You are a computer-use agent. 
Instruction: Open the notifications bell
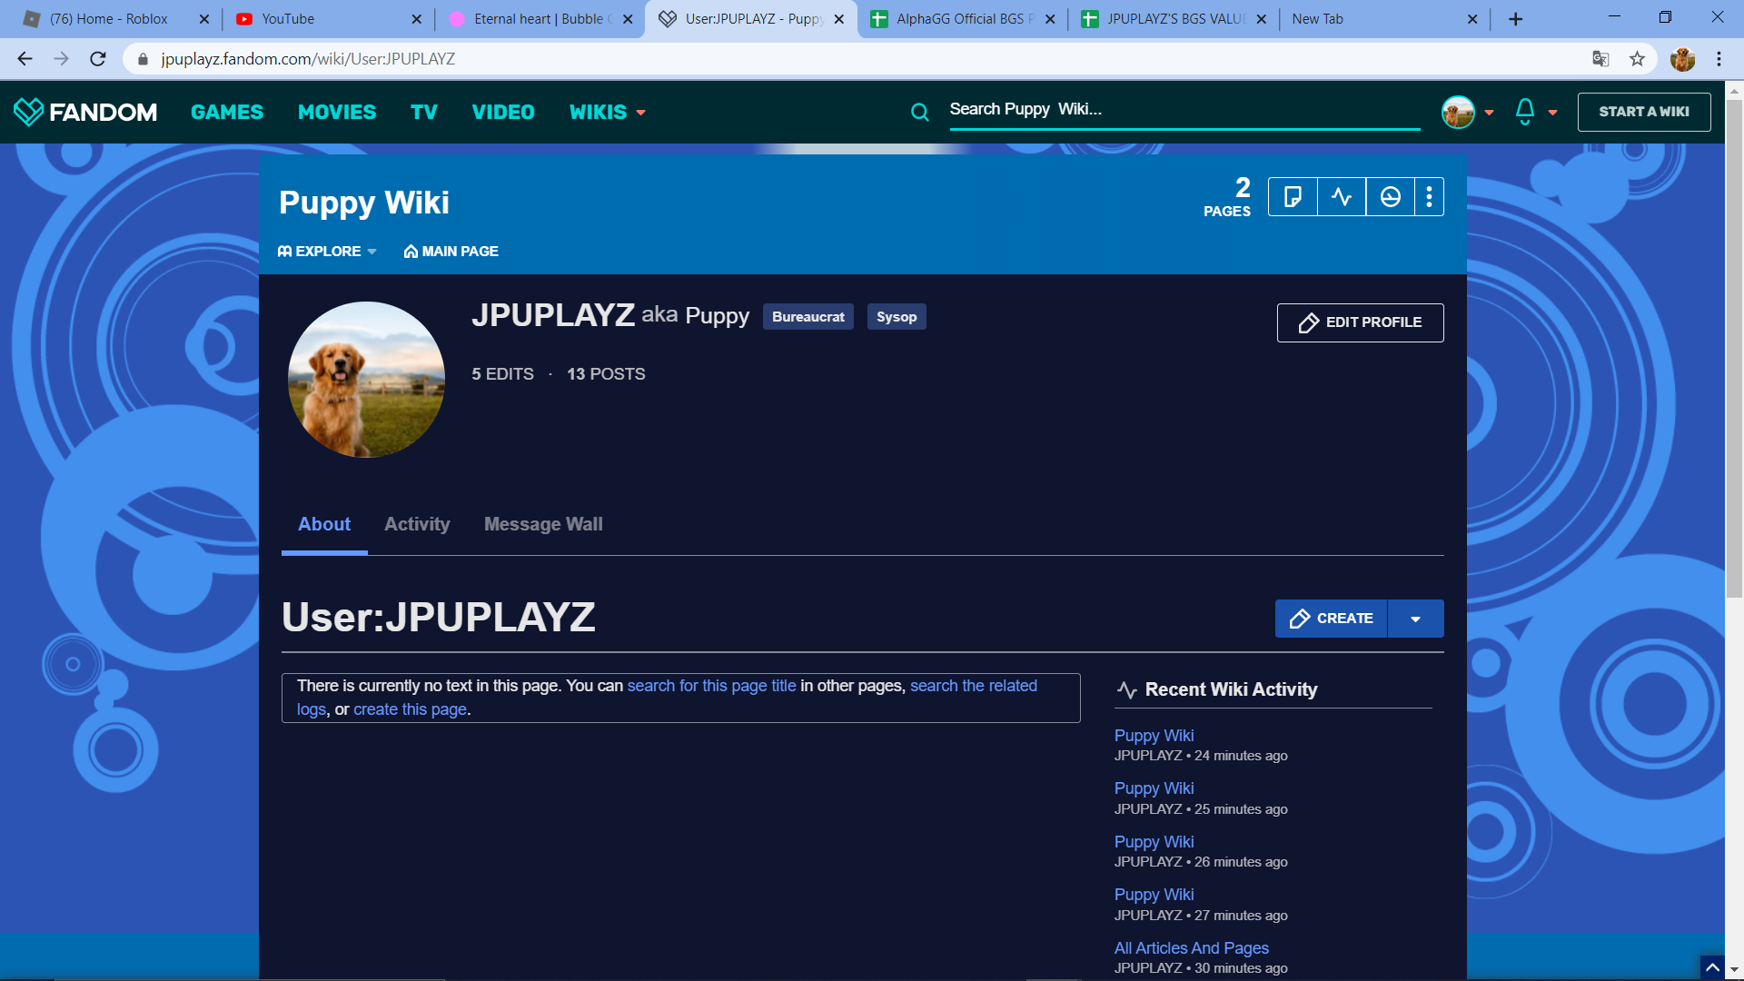click(x=1525, y=111)
